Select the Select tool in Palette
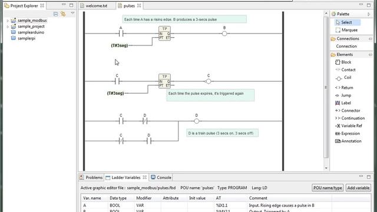This screenshot has height=212, width=377. click(347, 22)
